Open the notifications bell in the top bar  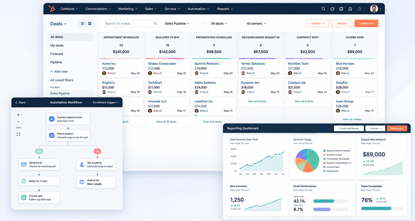click(350, 9)
